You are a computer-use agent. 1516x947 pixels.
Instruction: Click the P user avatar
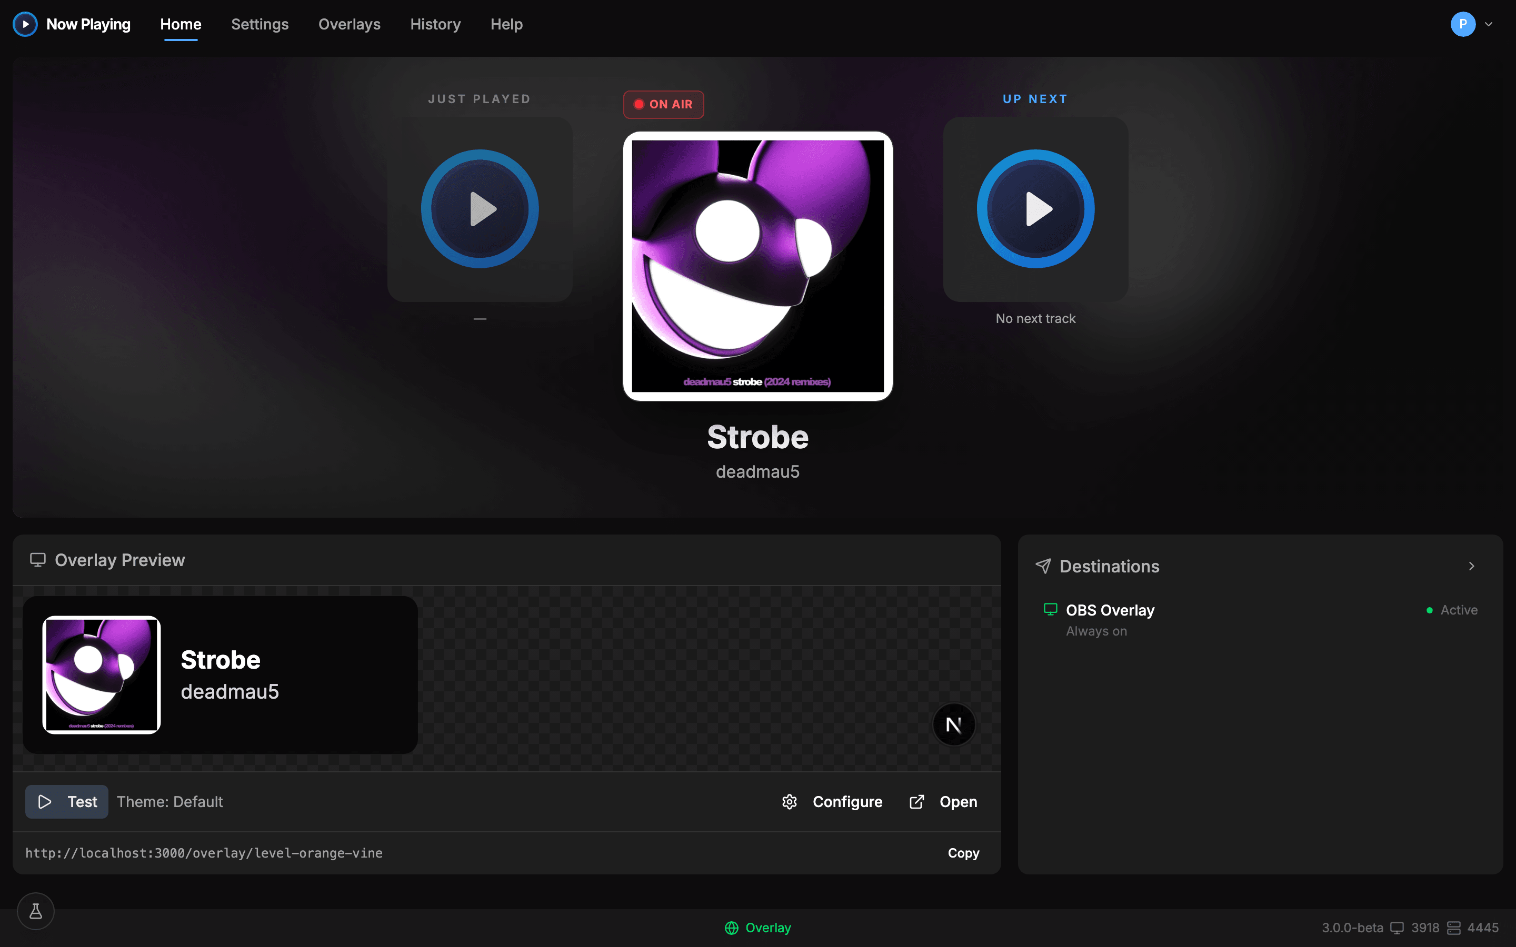click(x=1463, y=24)
